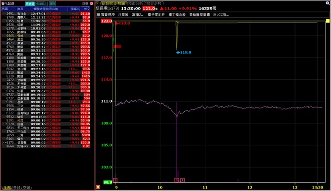Sort by 觸發時間 column header
The image size is (331, 191).
[38, 9]
